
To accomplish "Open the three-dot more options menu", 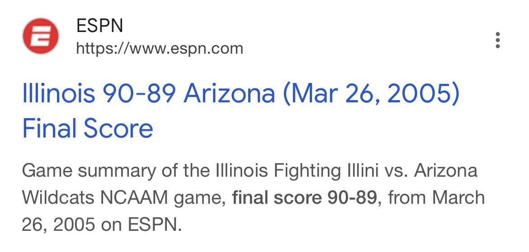I will tap(497, 40).
